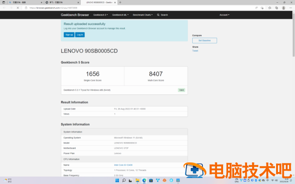Click the clock and date in taskbar
295x184 pixels.
(x=284, y=180)
